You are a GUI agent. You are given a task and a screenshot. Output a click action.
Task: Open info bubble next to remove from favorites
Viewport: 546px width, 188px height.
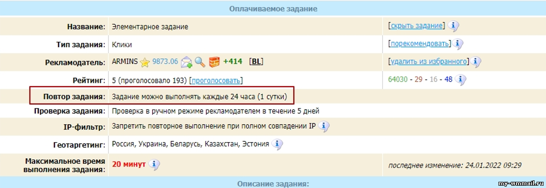pos(475,62)
